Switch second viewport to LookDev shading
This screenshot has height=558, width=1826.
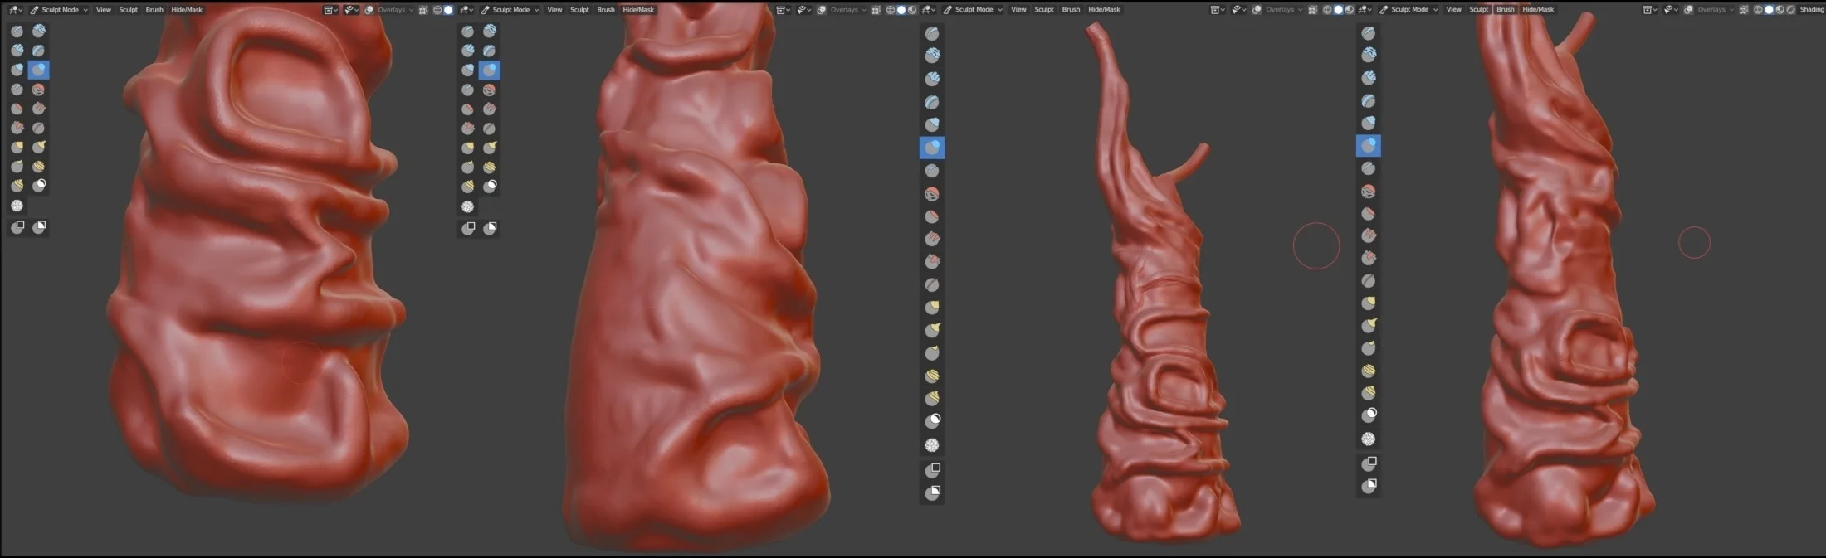tap(911, 10)
